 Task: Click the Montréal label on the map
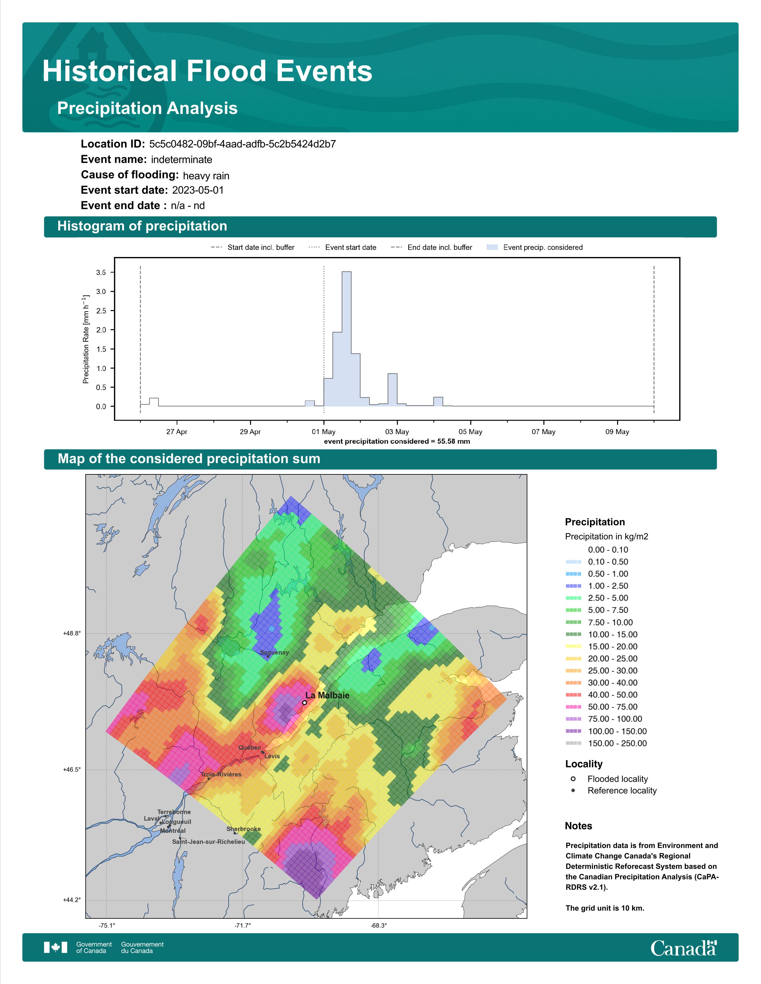click(173, 831)
